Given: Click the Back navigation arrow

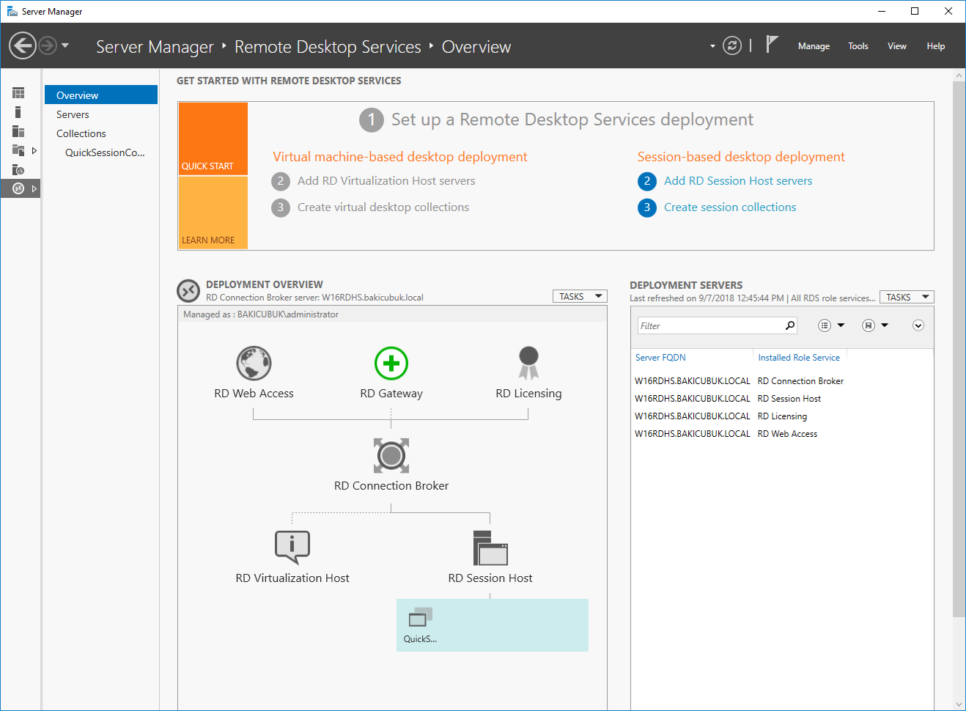Looking at the screenshot, I should [x=23, y=46].
